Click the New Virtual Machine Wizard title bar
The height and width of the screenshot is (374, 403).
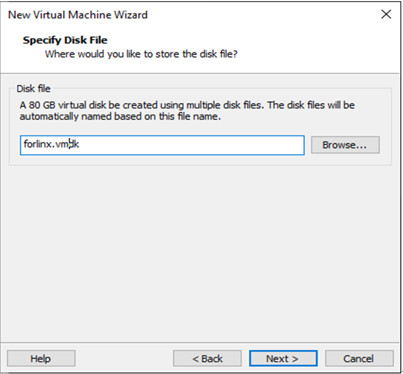170,15
